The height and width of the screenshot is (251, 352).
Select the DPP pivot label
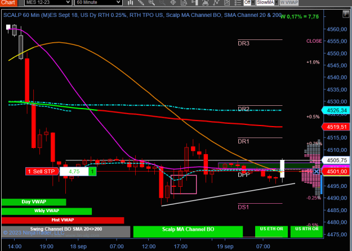(243, 174)
